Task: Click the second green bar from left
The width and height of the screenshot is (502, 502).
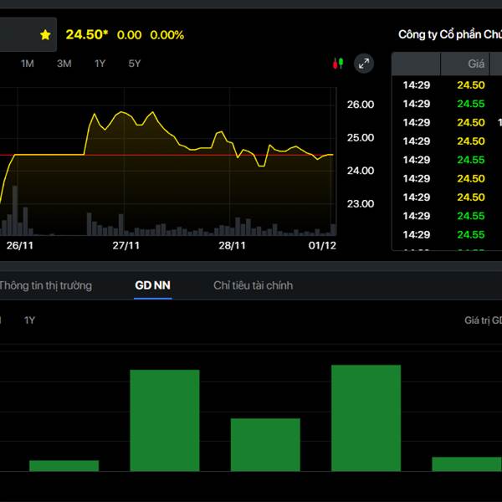Action: click(x=164, y=421)
